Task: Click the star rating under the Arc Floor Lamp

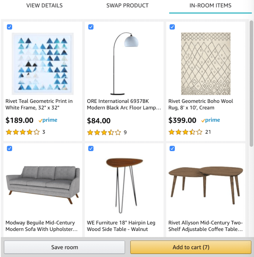Action: tap(104, 132)
